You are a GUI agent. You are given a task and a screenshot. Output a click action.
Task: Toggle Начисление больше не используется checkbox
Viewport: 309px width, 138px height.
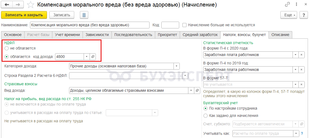tap(184, 25)
